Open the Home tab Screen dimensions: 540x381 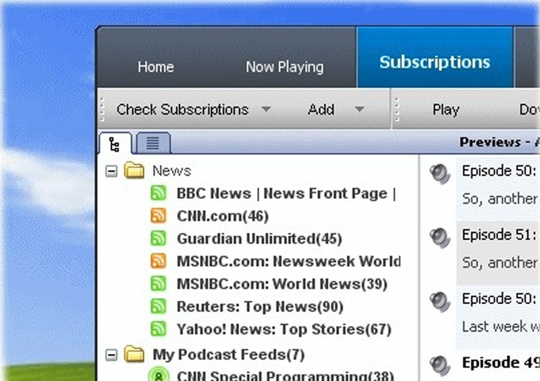[156, 67]
